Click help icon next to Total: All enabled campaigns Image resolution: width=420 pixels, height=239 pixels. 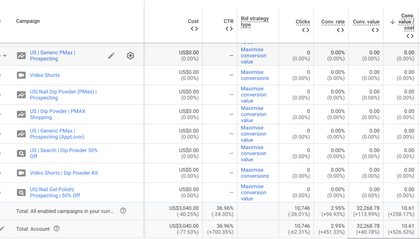[x=123, y=211]
